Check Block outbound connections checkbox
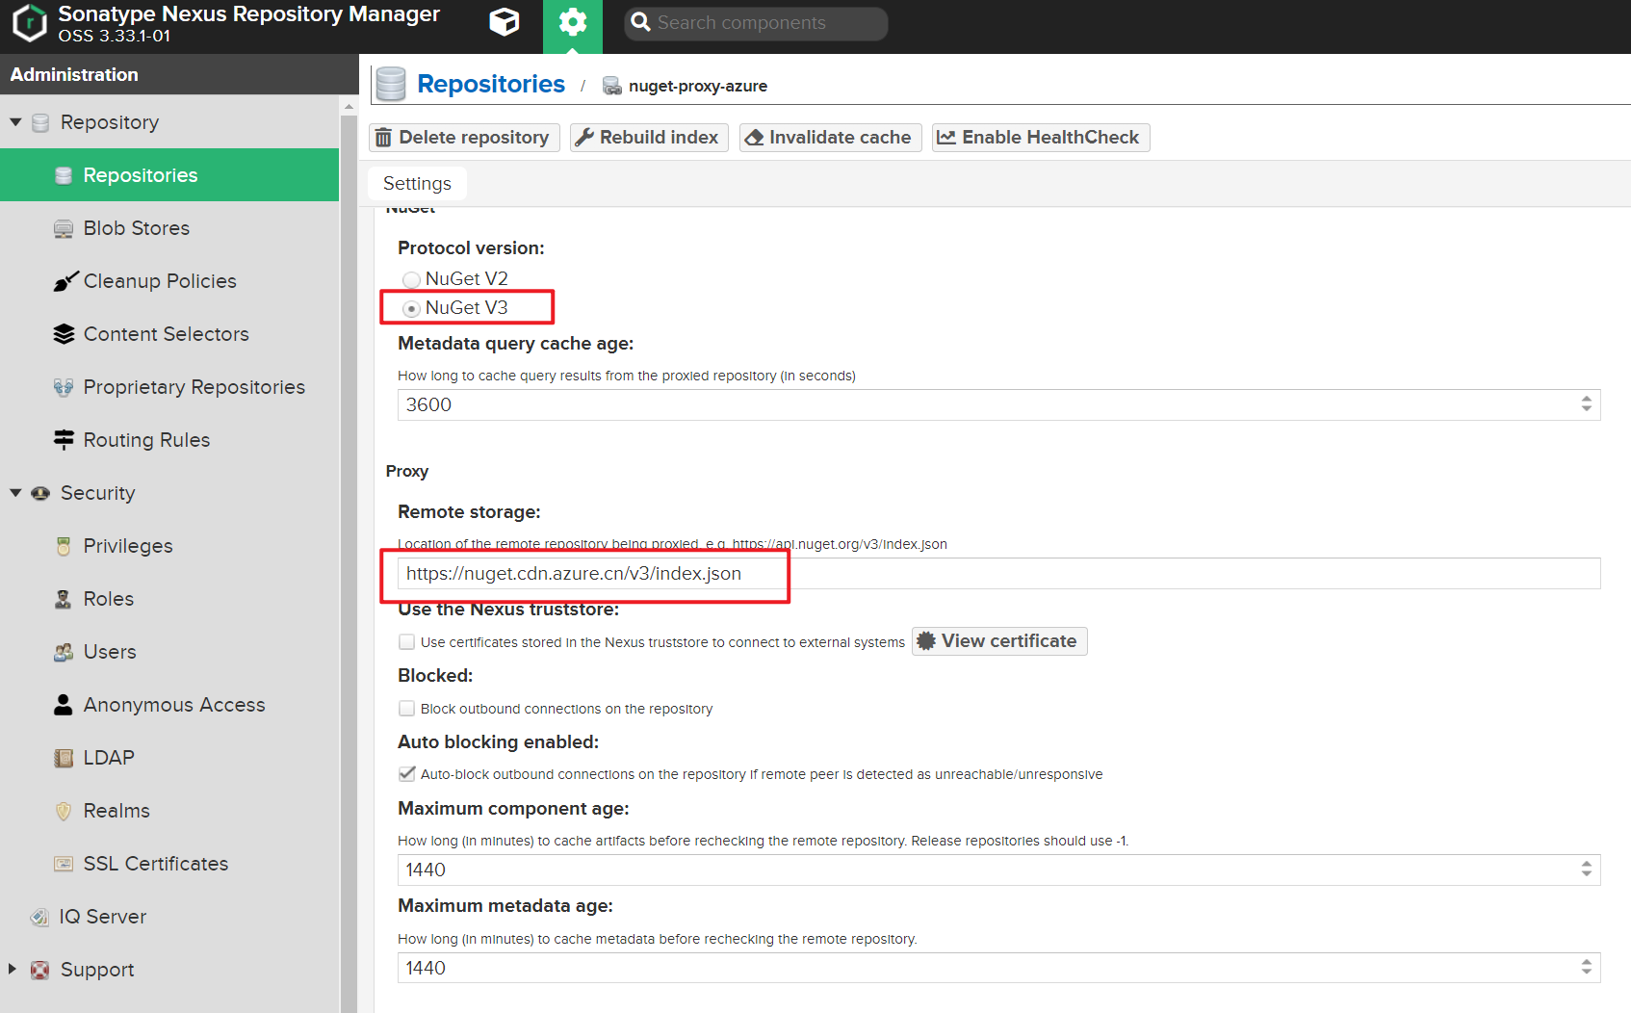Screen dimensions: 1631x1013 click(x=407, y=708)
